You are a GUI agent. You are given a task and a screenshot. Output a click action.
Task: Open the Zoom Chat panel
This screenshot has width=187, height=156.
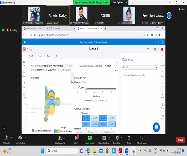pyautogui.click(x=76, y=140)
